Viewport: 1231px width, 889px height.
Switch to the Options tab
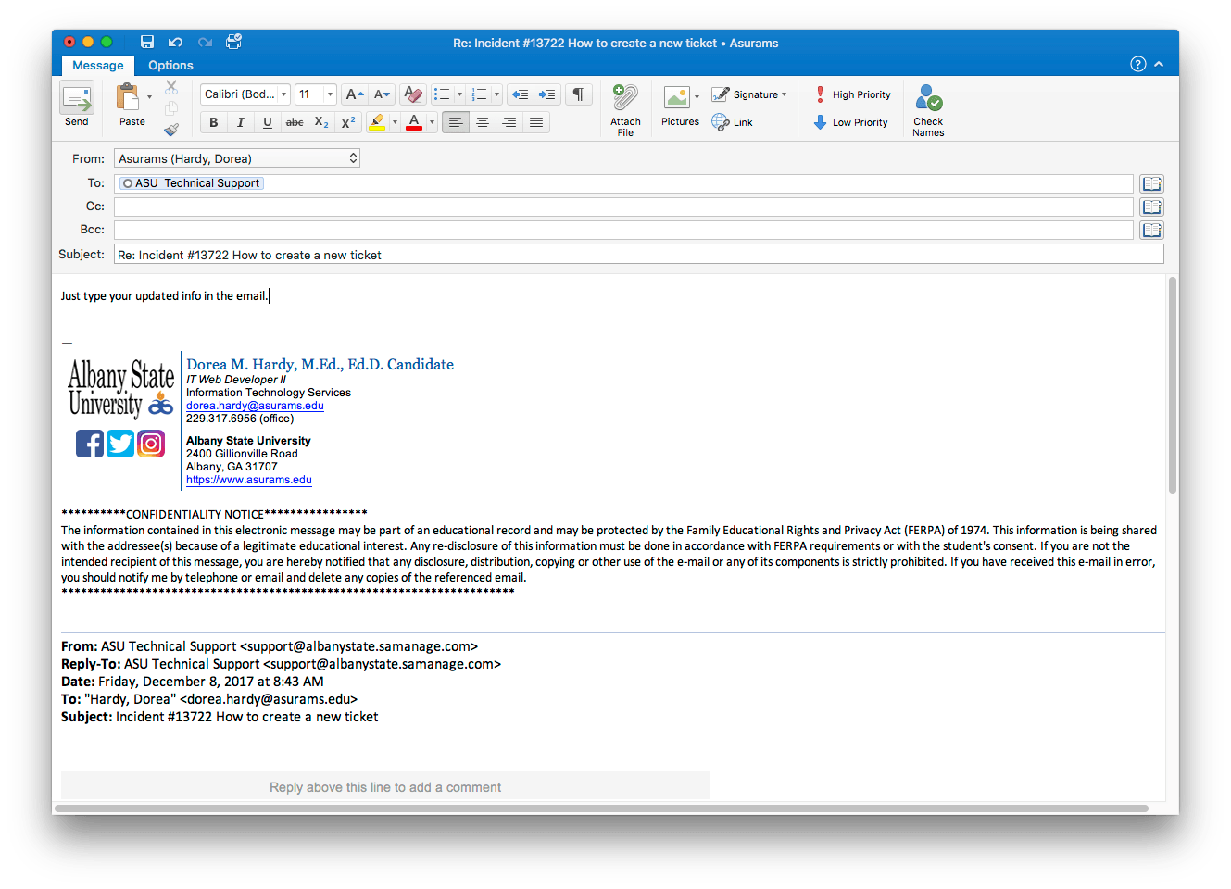click(x=170, y=66)
